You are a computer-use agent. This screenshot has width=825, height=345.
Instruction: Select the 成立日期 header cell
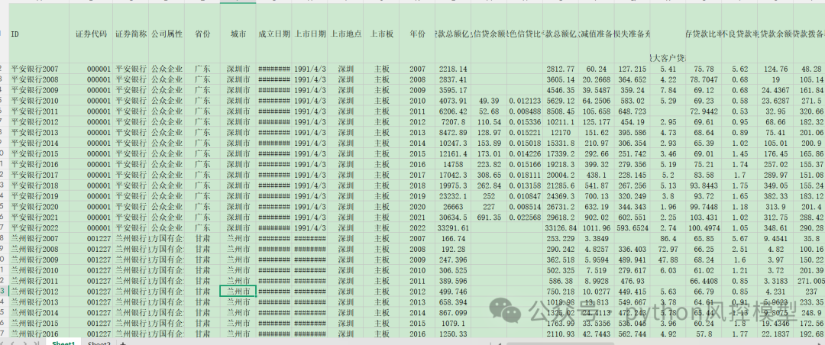point(273,34)
